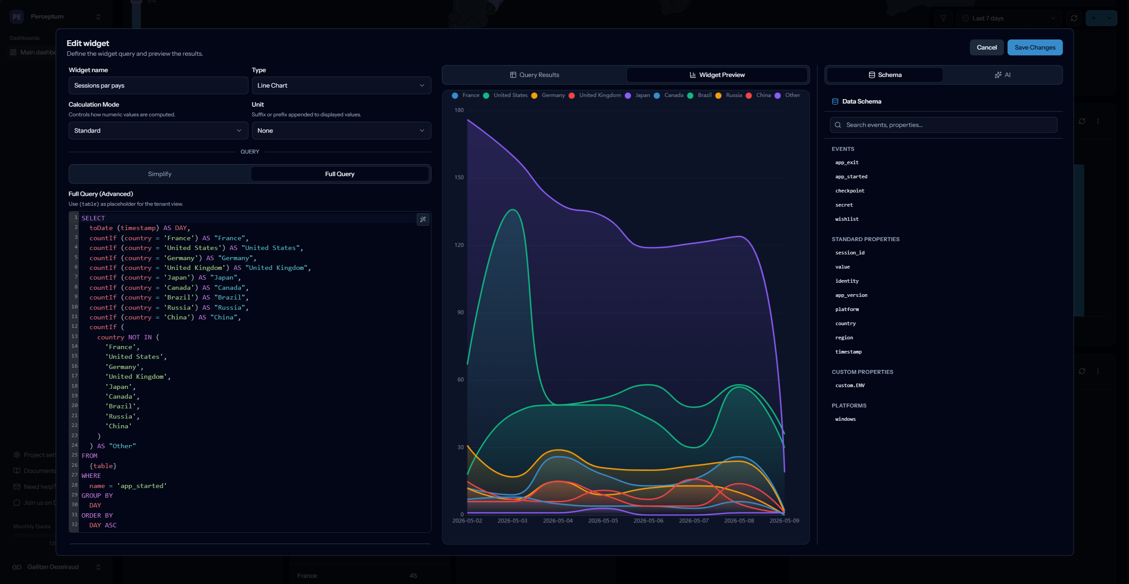Click the Perceptum PE logo icon

tap(17, 17)
